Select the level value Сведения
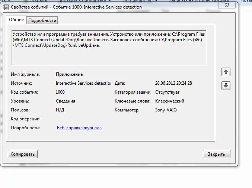This screenshot has width=252, height=188. click(66, 101)
